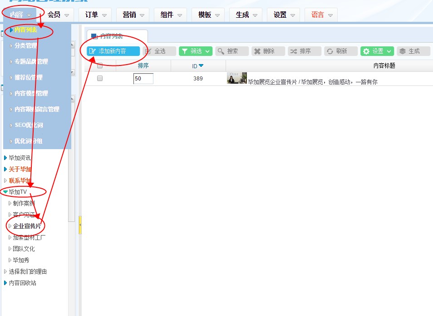Click the 删除 delete toolbar button
This screenshot has width=433, height=316.
[x=268, y=51]
